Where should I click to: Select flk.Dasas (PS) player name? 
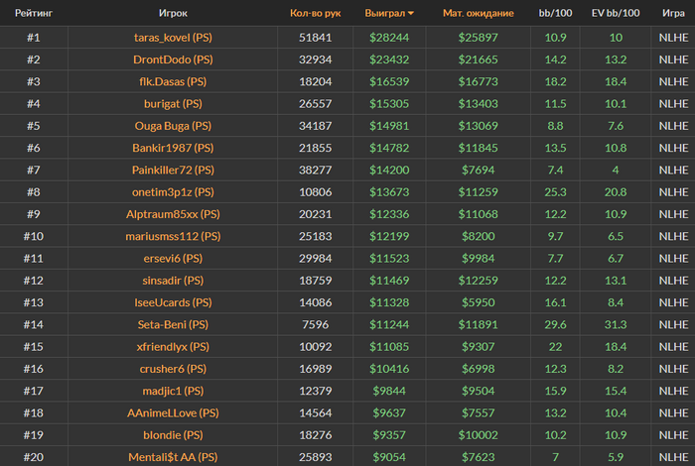173,81
